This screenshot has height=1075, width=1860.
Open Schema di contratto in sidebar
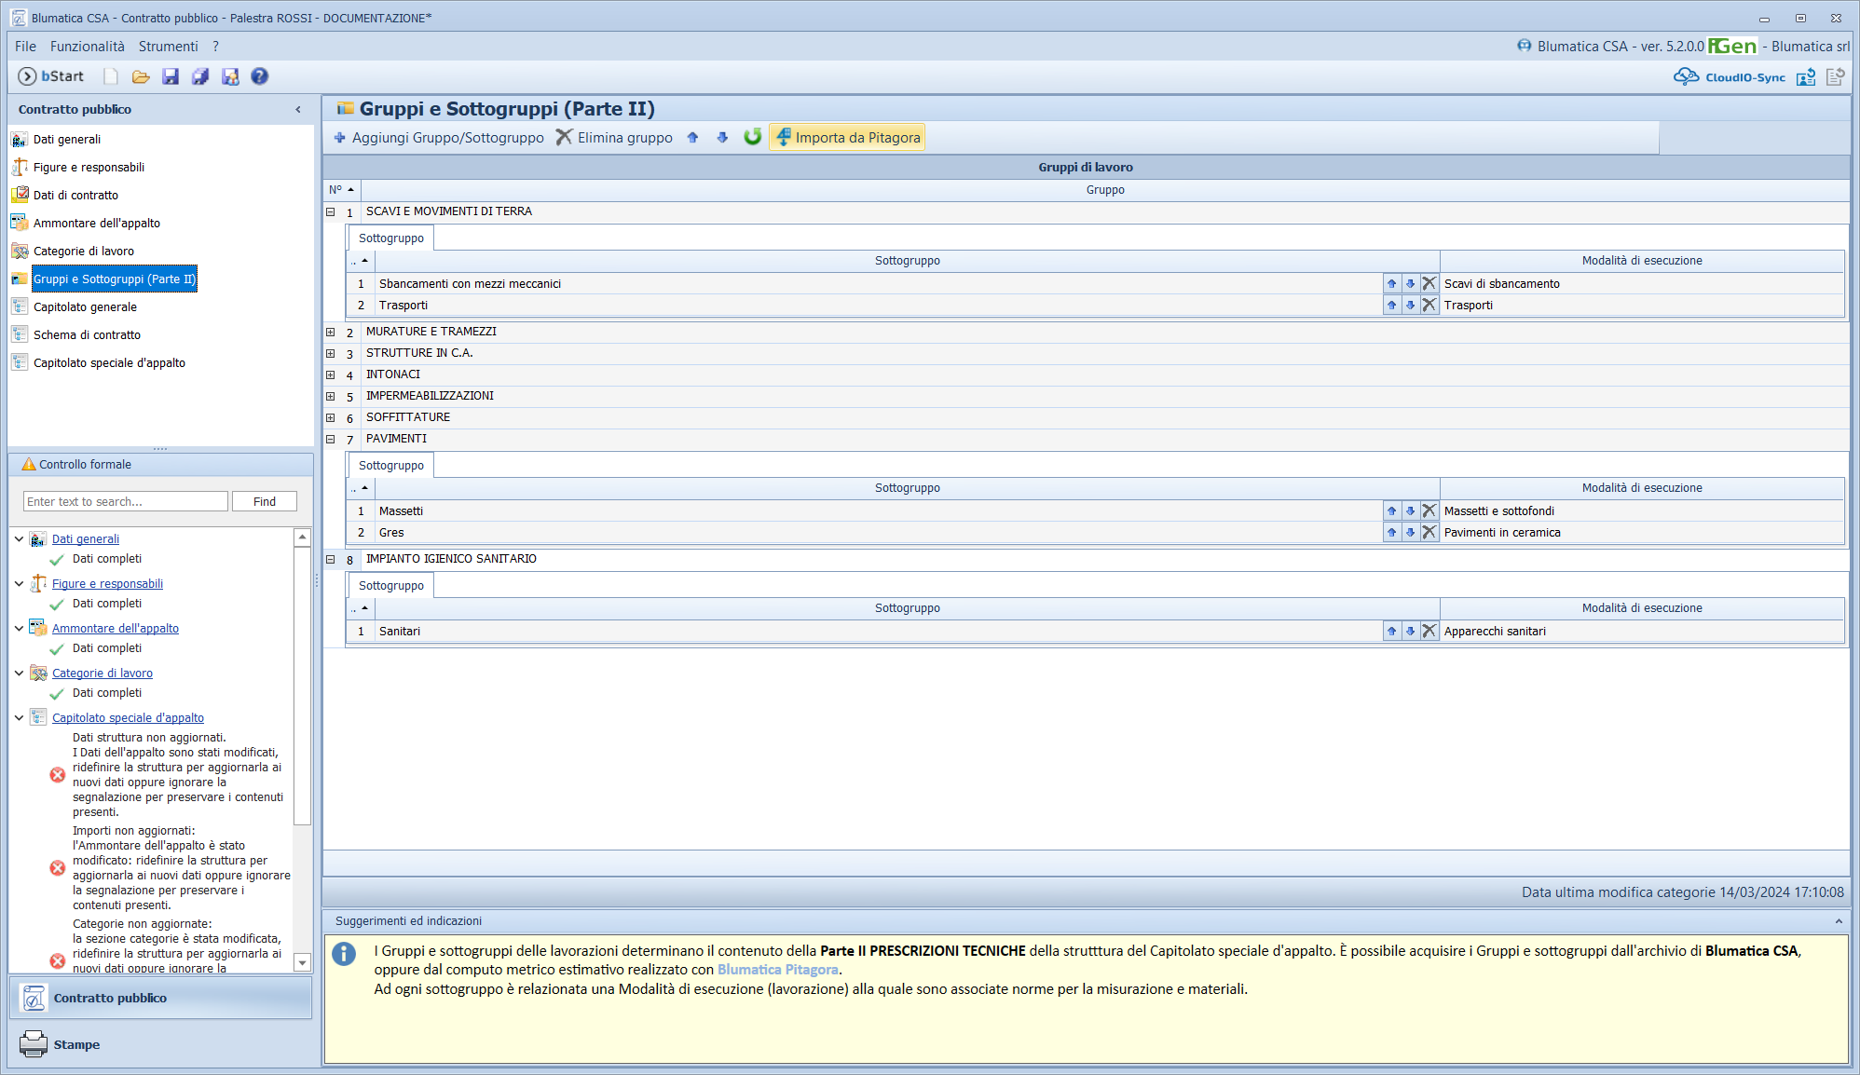(87, 335)
